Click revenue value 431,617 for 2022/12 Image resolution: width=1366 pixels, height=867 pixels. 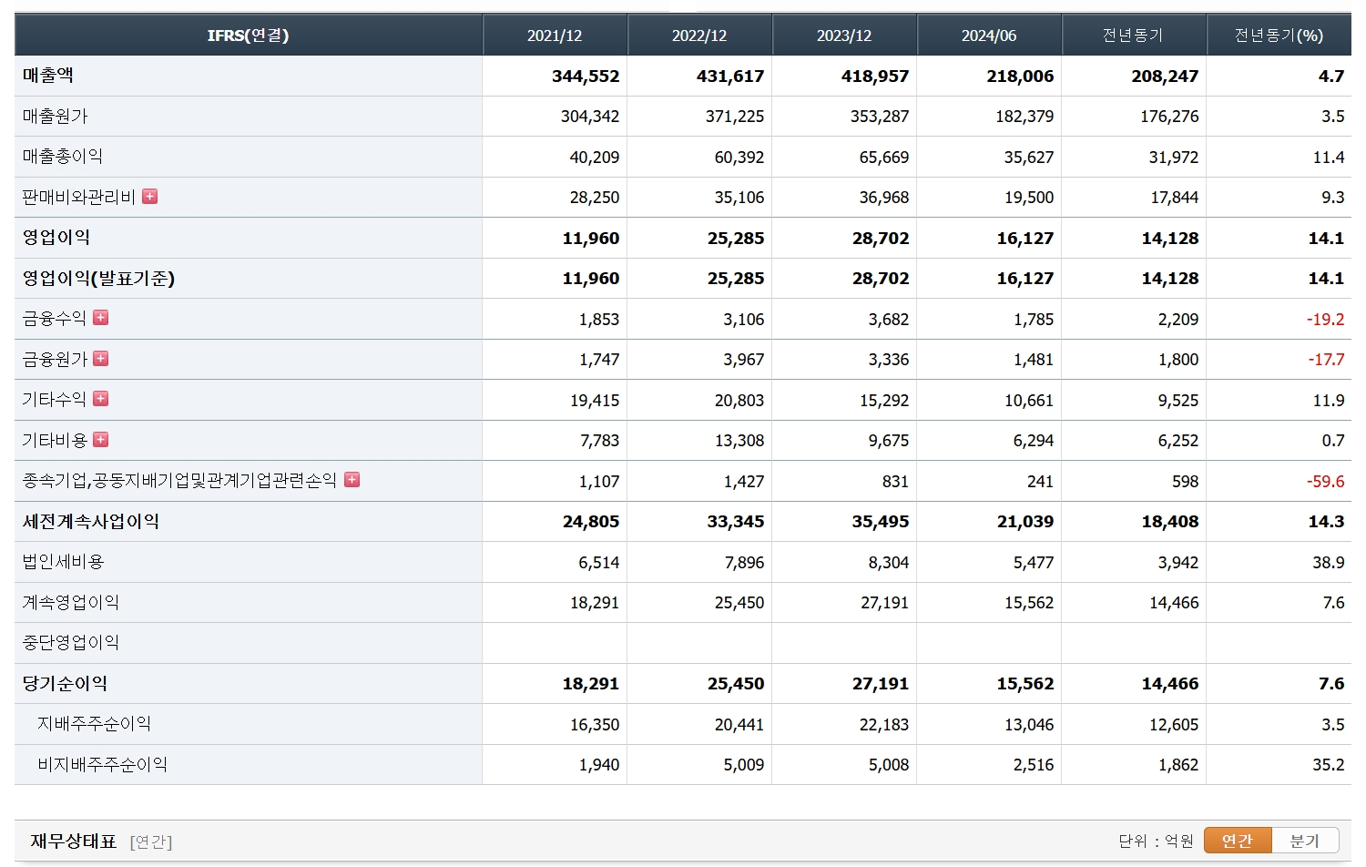(730, 76)
